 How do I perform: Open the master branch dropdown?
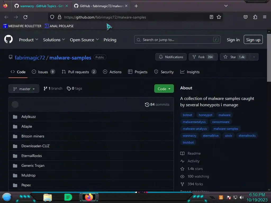click(x=24, y=89)
